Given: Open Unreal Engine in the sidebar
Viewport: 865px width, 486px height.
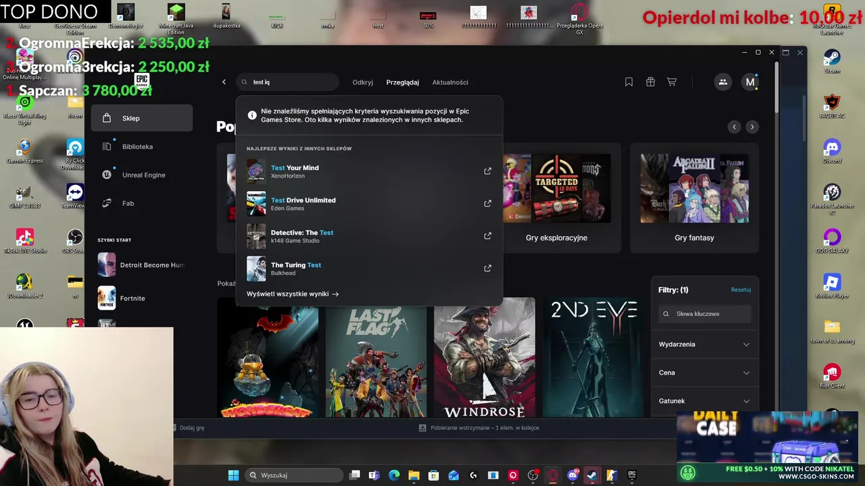Looking at the screenshot, I should (142, 175).
